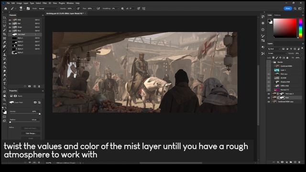306x172 pixels.
Task: Click the Share button
Action: coord(288,9)
